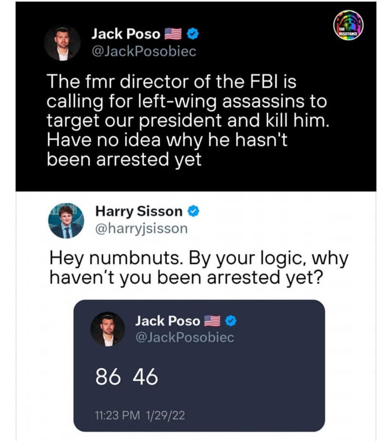Open the @JackPosobiec handle in top tweet
Viewport: 392px width, 441px height.
144,52
